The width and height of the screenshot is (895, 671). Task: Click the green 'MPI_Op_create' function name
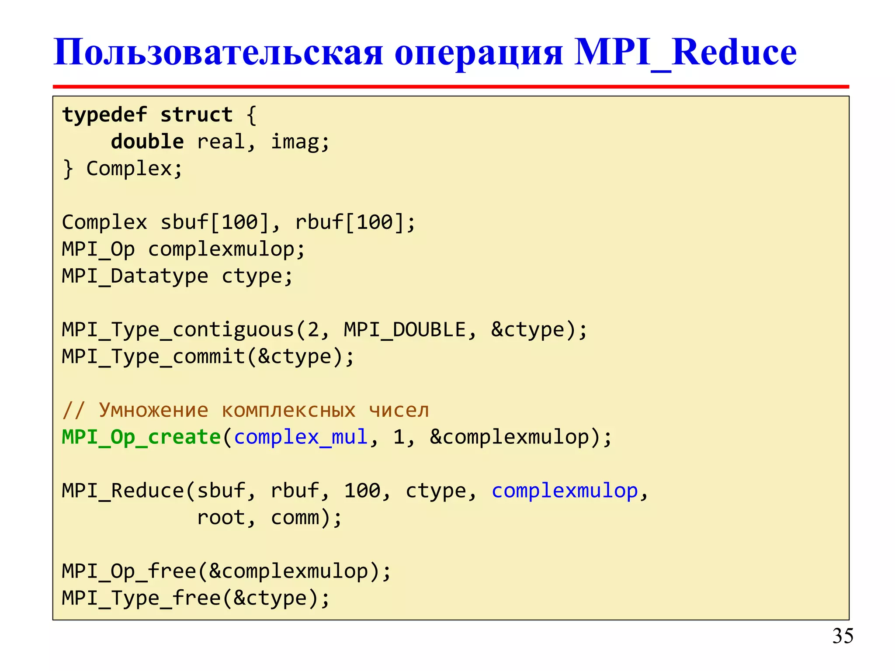(x=142, y=437)
